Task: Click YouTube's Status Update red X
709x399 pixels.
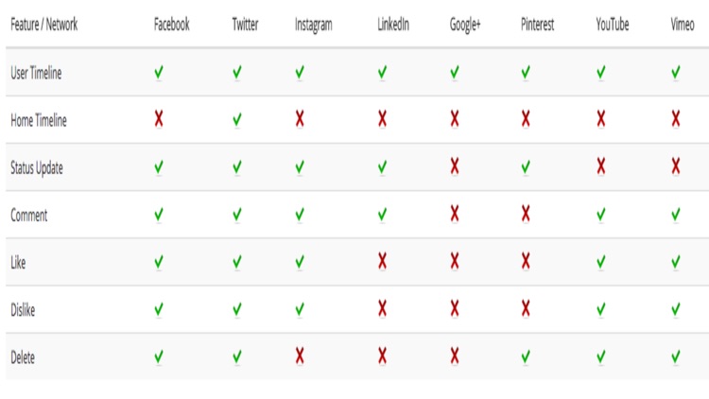Action: (601, 166)
